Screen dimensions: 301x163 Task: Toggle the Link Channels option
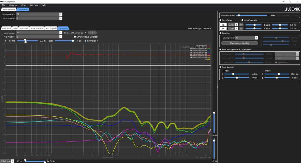tap(242, 20)
